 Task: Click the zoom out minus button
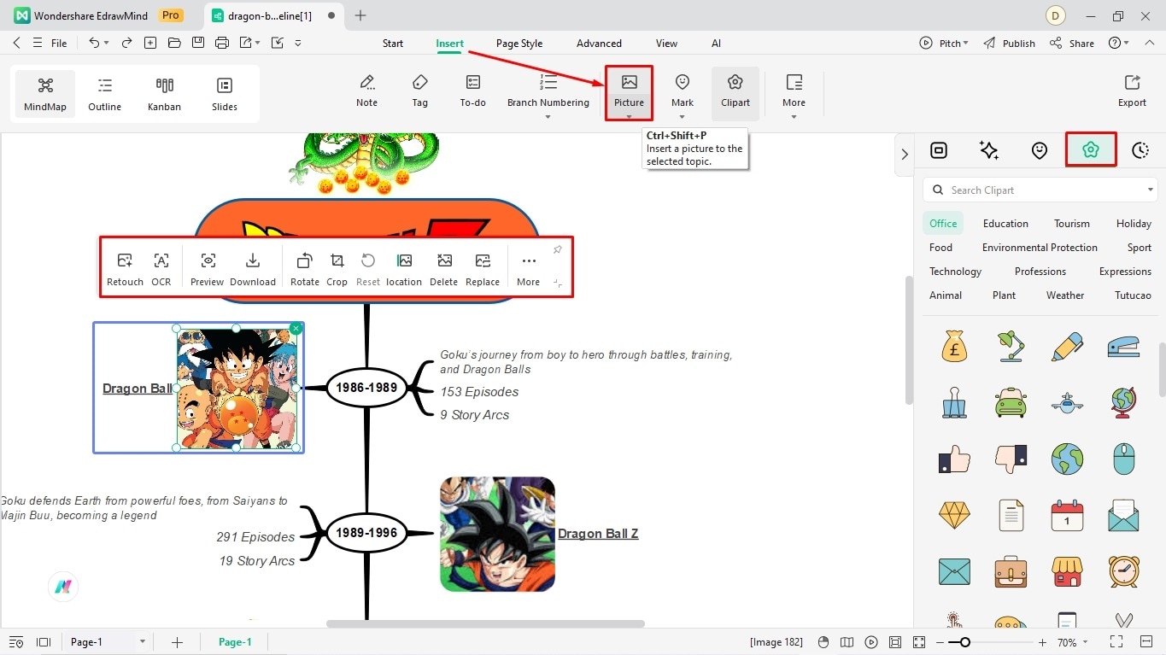pyautogui.click(x=940, y=642)
